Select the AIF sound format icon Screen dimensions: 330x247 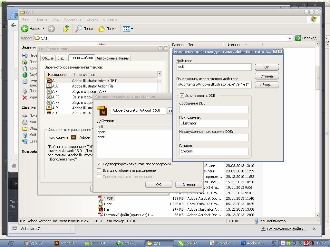pyautogui.click(x=49, y=91)
